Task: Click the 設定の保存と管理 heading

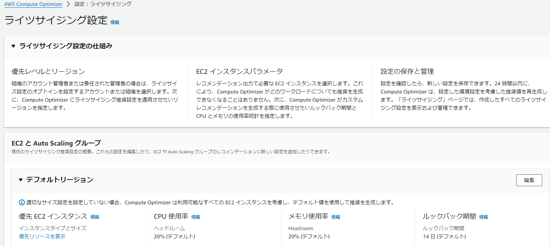Action: (407, 71)
